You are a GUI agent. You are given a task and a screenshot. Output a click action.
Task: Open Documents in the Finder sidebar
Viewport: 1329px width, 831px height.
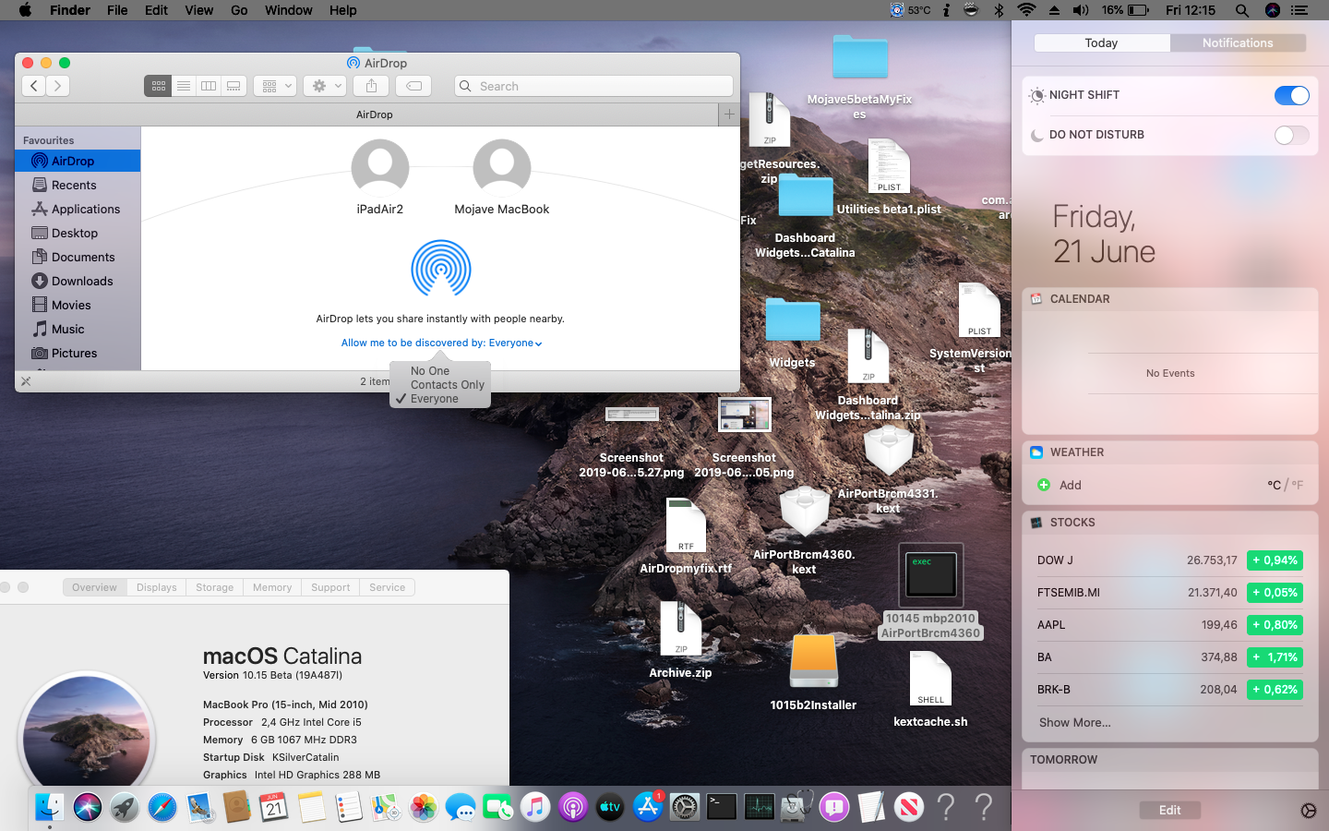point(78,257)
